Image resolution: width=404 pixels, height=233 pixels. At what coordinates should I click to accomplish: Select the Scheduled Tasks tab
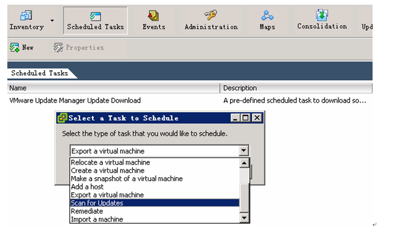[x=39, y=73]
